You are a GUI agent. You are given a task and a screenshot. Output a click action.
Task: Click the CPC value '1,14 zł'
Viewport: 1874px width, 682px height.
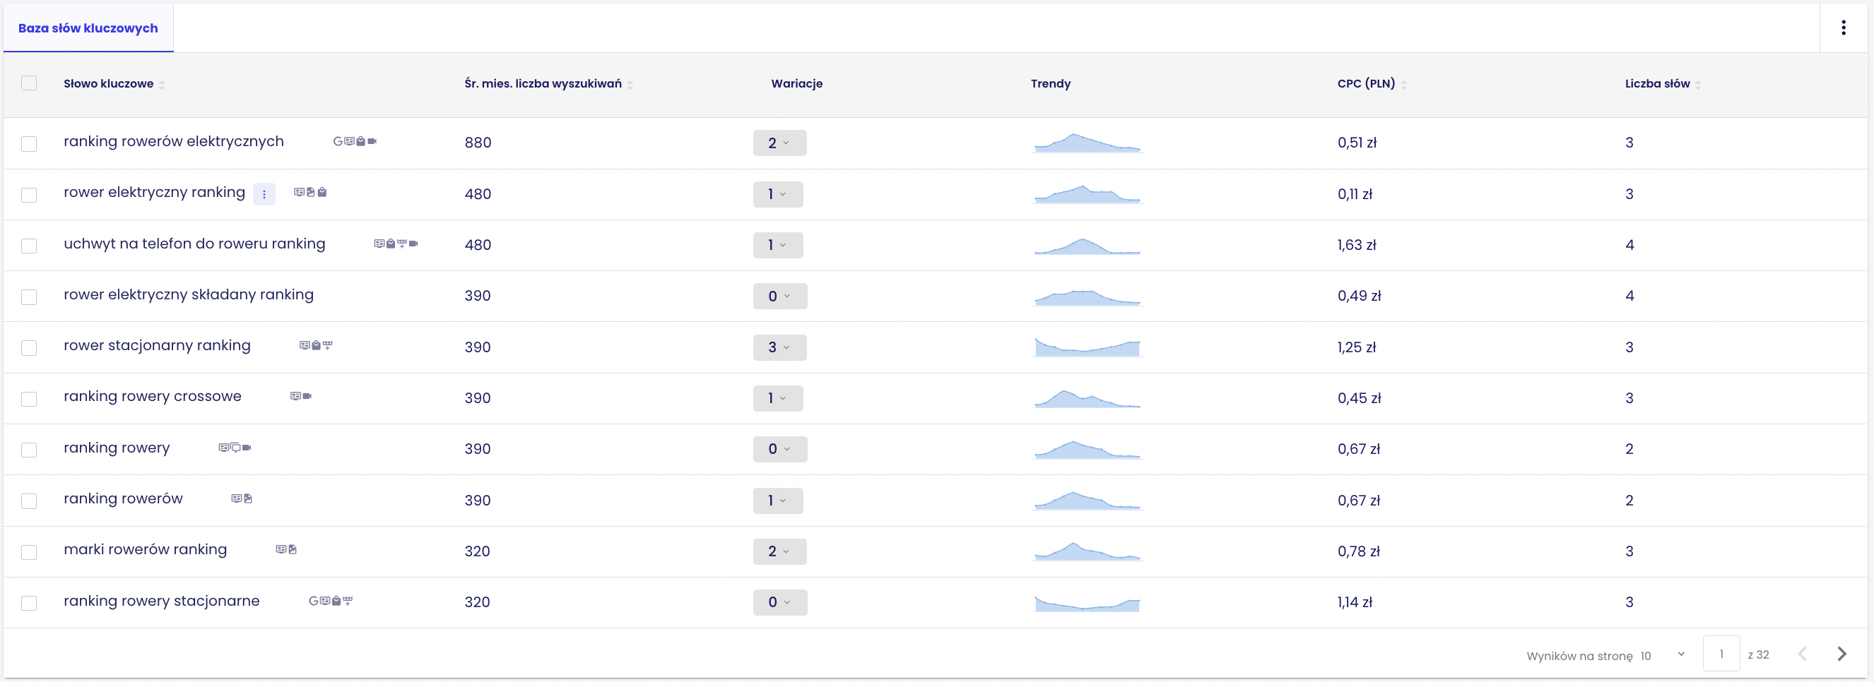1355,602
